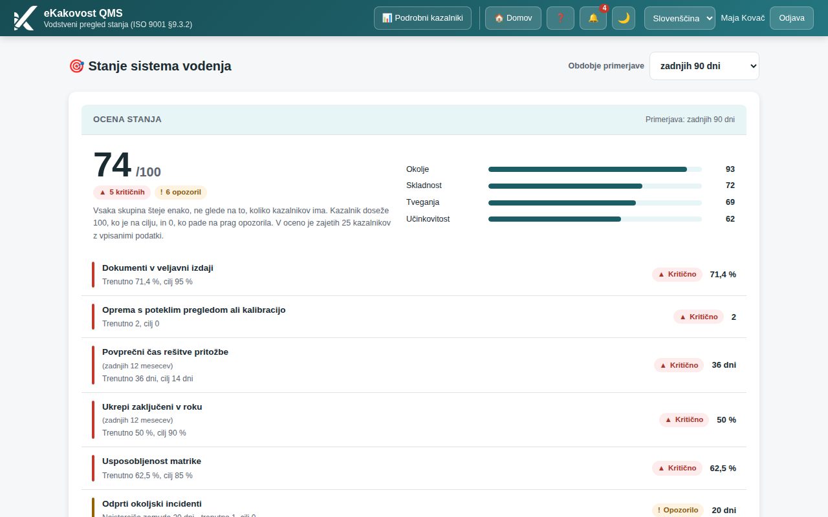Screen dimensions: 828x517
Task: Click the Primerjava: zadnjih 90 dni label
Action: (x=690, y=120)
